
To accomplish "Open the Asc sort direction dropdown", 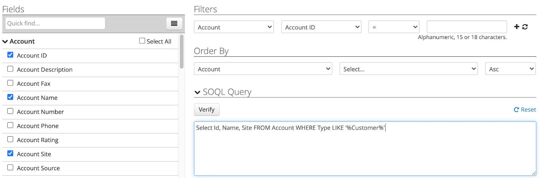I will pyautogui.click(x=510, y=69).
